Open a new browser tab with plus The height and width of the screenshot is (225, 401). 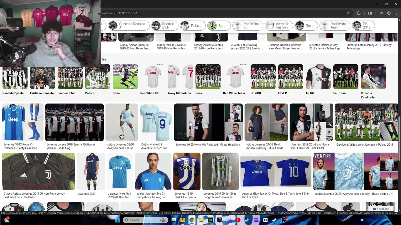[x=105, y=4]
